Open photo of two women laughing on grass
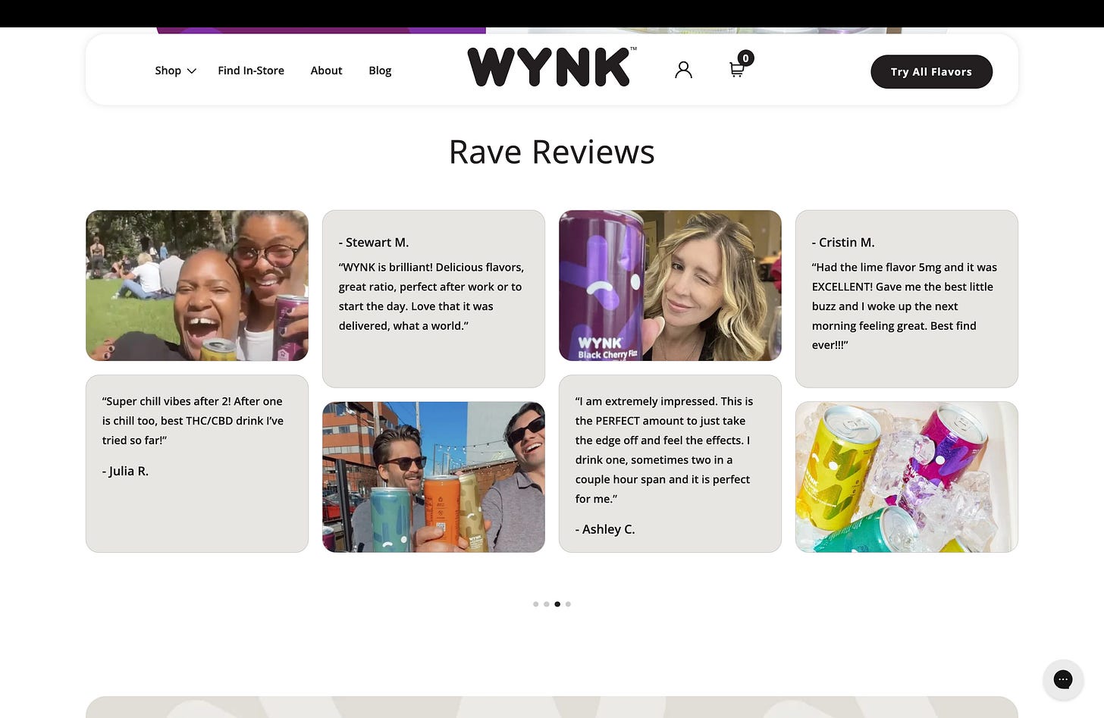 197,285
